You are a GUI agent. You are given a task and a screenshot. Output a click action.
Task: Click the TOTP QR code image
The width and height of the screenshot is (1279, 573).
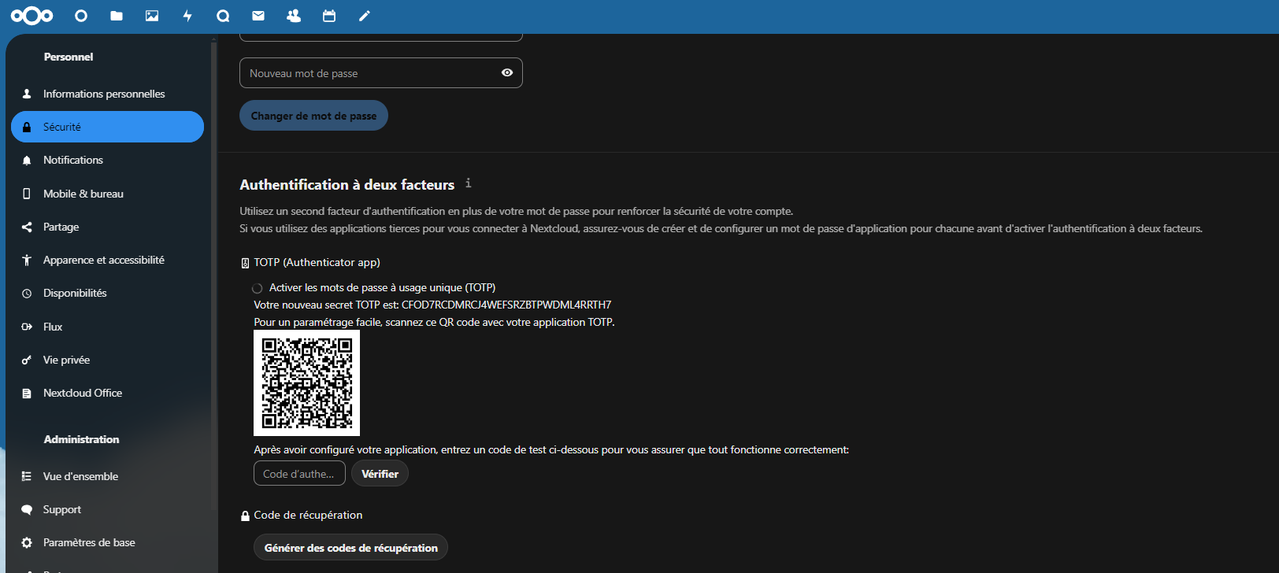point(306,383)
